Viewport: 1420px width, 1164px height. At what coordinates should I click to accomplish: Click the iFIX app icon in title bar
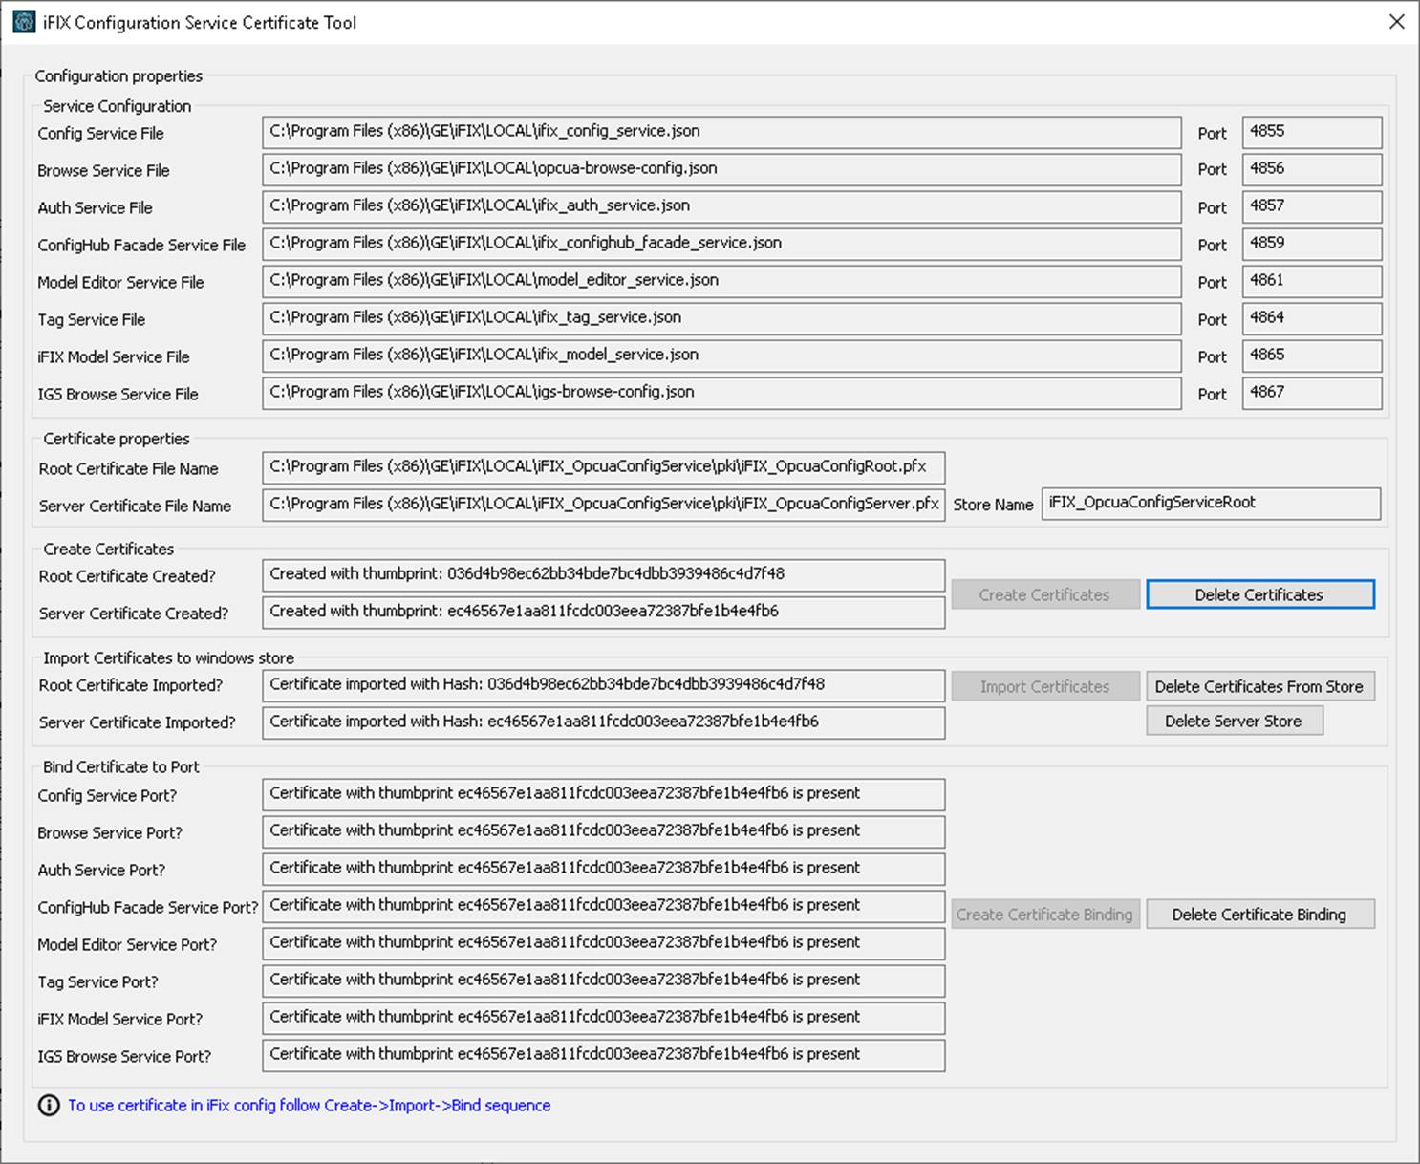tap(24, 22)
